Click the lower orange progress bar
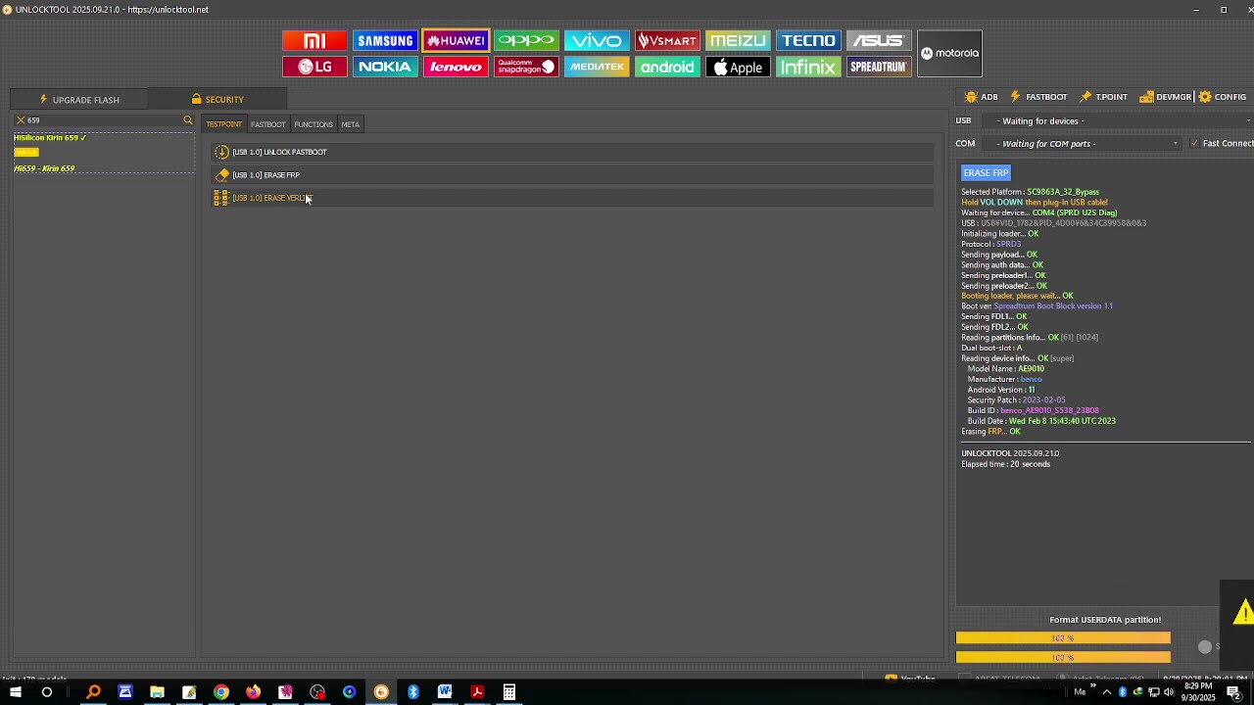1254x705 pixels. 1063,657
